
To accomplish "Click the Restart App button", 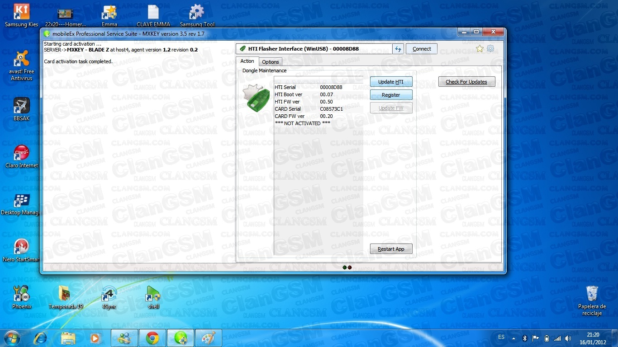I will pos(391,249).
